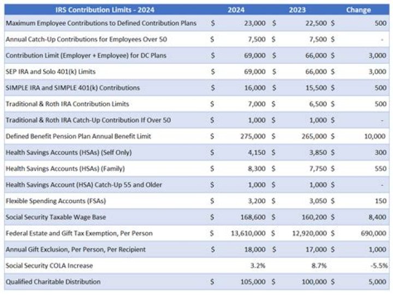Click the 12,920,000 estate exemption value

(309, 233)
